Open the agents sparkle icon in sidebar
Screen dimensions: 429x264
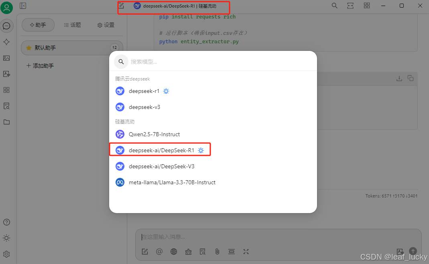[6, 42]
